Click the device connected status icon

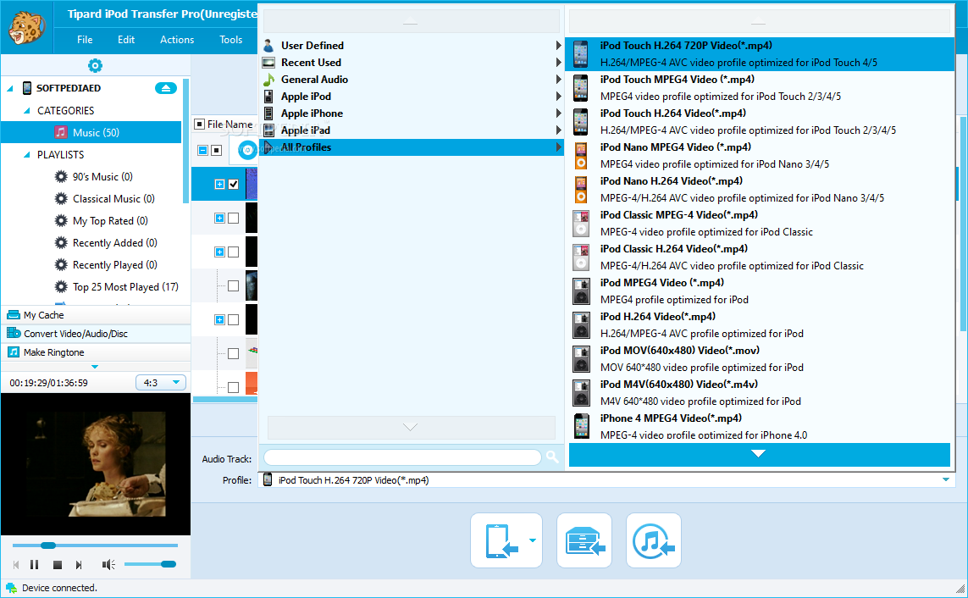pyautogui.click(x=11, y=588)
